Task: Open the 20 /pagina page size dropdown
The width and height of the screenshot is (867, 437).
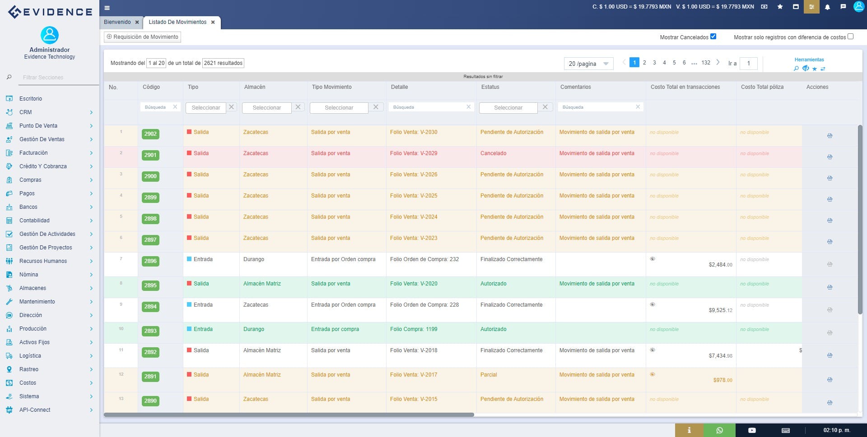Action: (588, 63)
